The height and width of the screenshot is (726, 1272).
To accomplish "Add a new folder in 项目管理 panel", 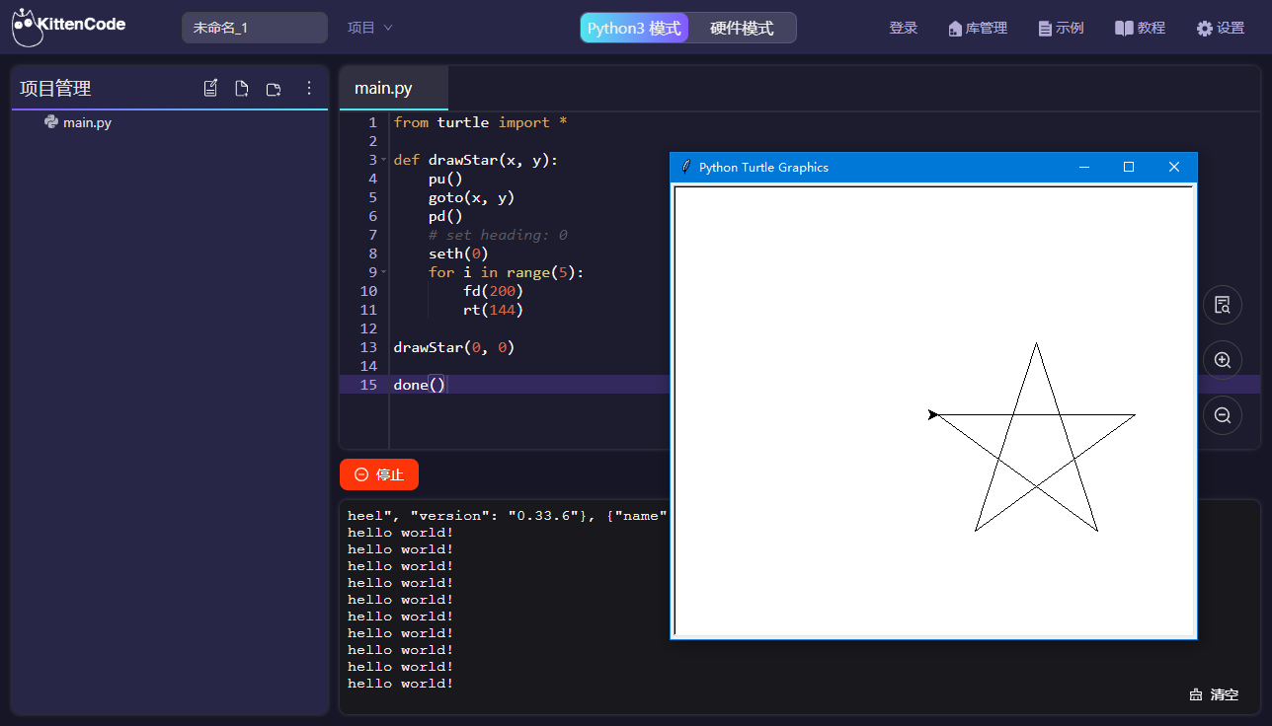I will [274, 89].
